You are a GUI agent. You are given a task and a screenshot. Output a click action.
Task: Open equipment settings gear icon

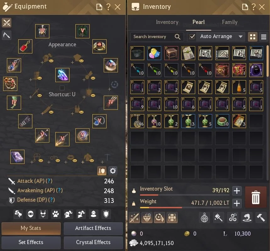click(x=113, y=171)
